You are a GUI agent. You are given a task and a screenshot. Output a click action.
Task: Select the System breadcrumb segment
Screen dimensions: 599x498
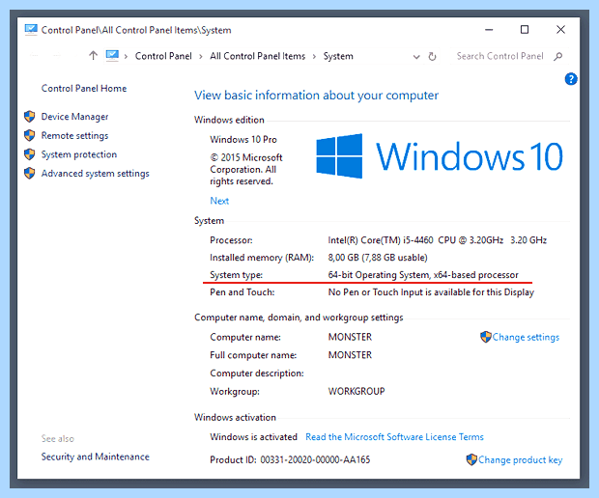click(338, 56)
